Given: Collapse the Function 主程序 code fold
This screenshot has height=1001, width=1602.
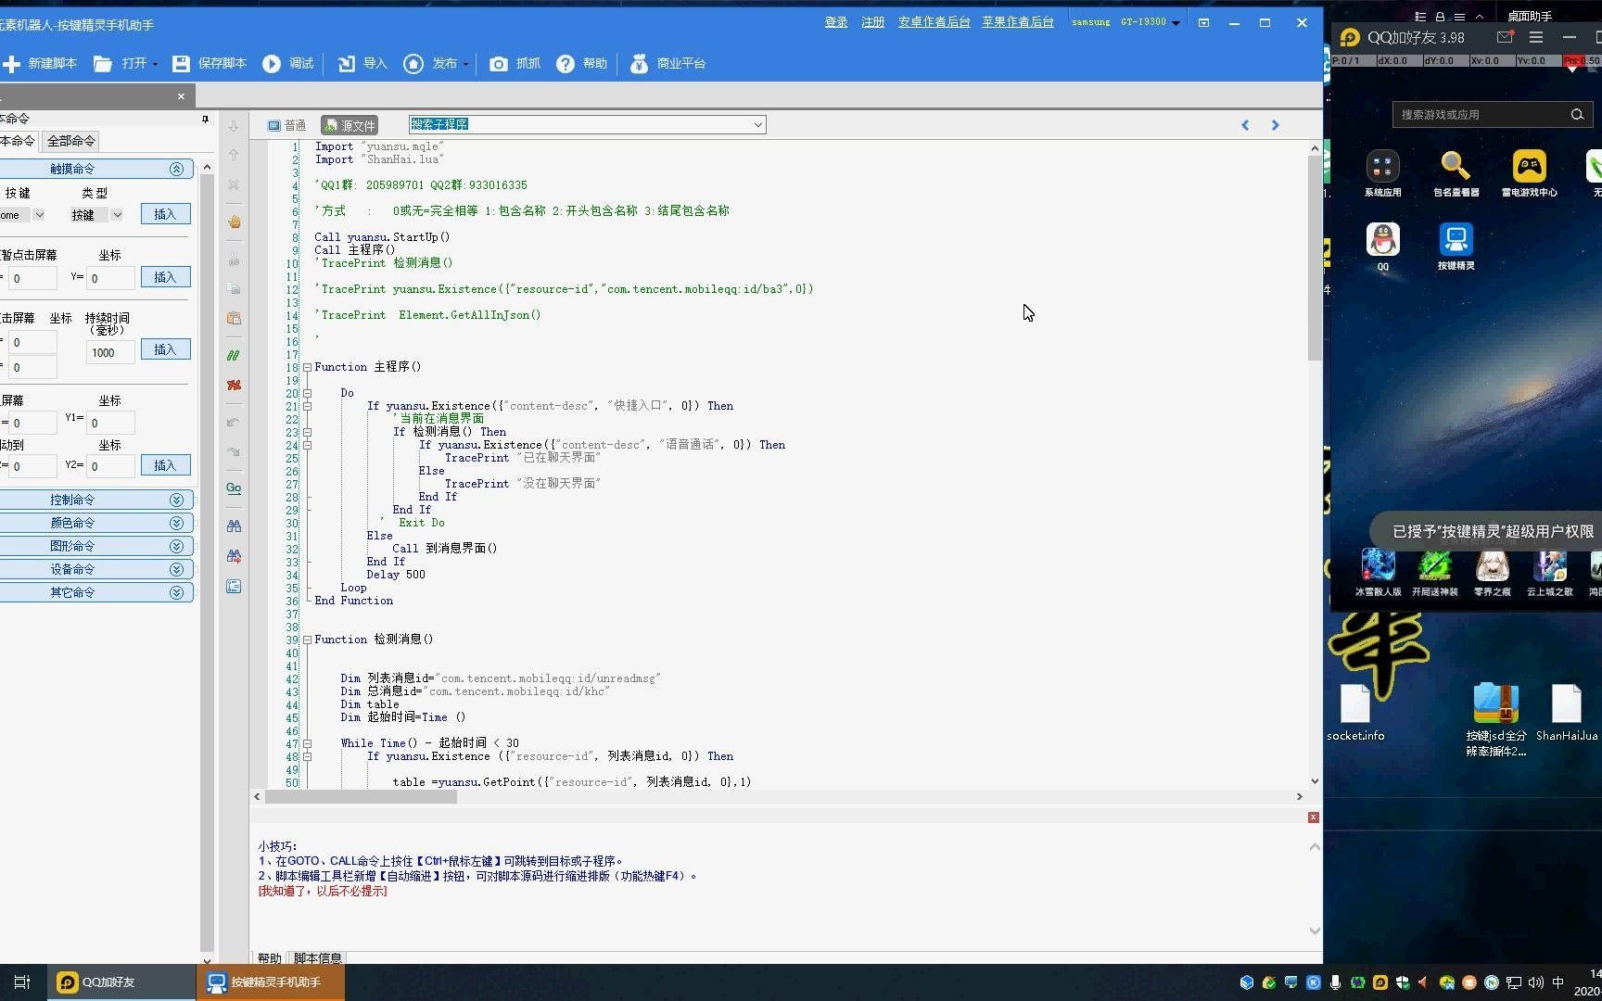Looking at the screenshot, I should [307, 367].
